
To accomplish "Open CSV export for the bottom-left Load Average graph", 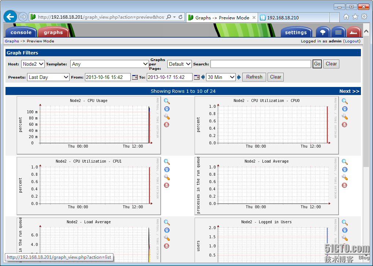I will [x=167, y=230].
